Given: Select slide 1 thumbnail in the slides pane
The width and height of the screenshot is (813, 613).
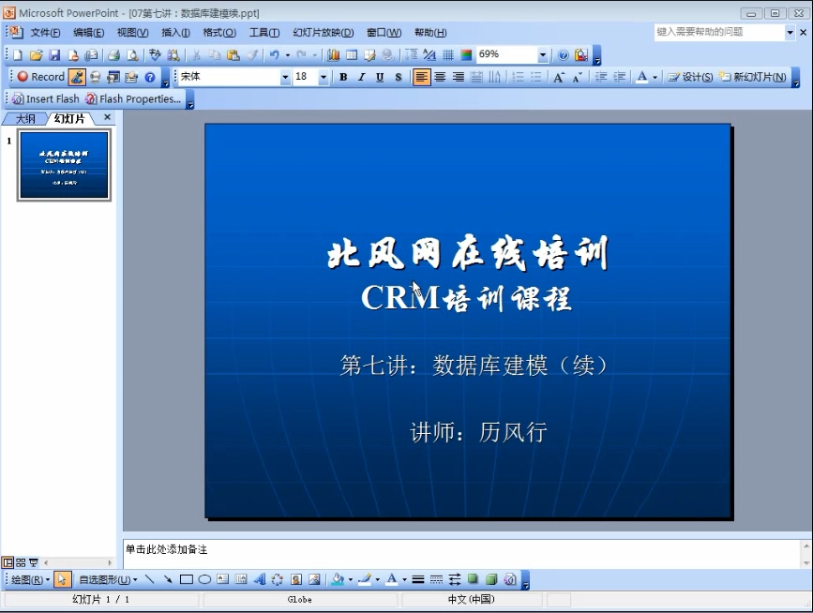Looking at the screenshot, I should coord(62,165).
